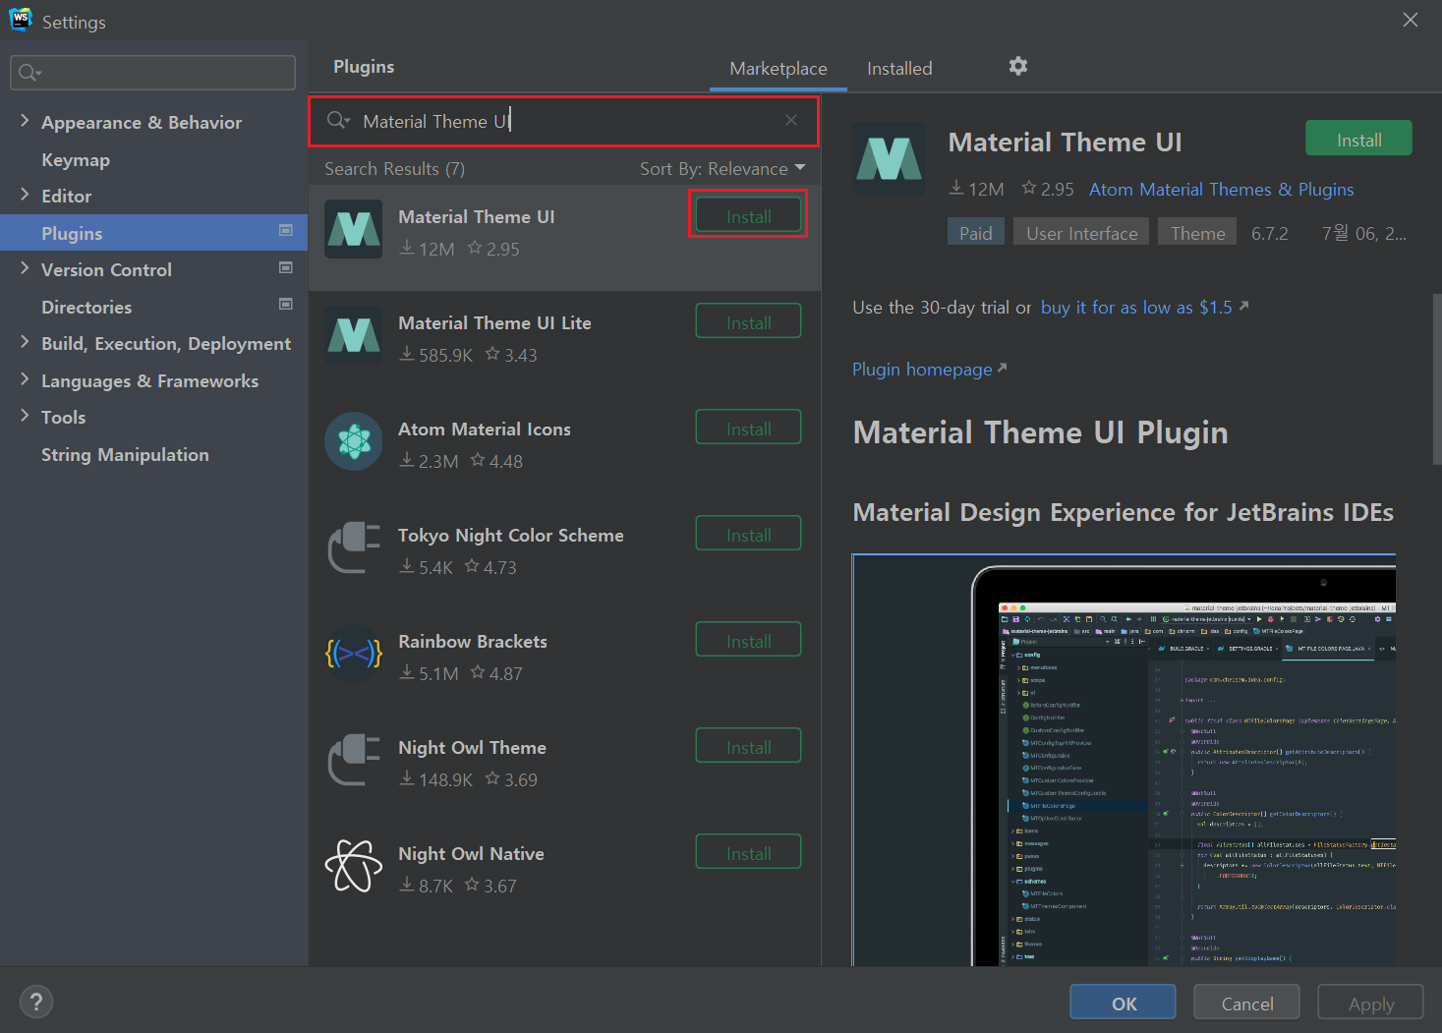The width and height of the screenshot is (1442, 1033).
Task: Click the star rating icon in detail header
Action: (x=1029, y=187)
